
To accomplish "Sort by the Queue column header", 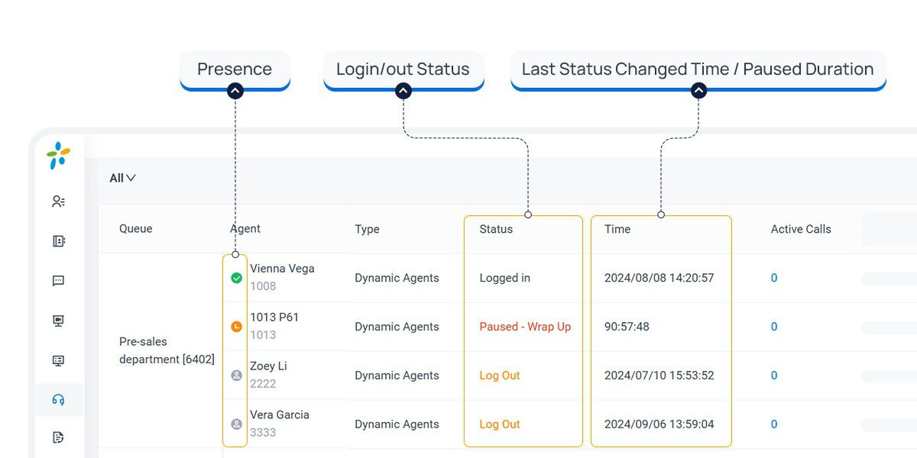I will [136, 229].
